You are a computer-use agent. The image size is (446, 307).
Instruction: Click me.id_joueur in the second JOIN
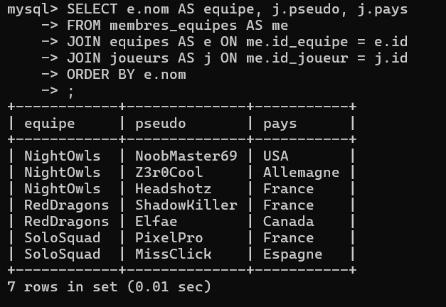297,58
